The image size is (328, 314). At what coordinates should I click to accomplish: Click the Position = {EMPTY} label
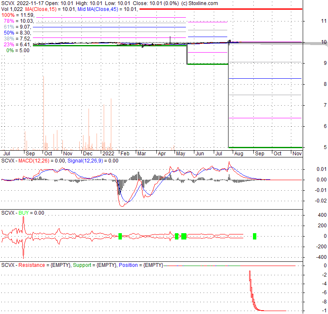(x=141, y=265)
